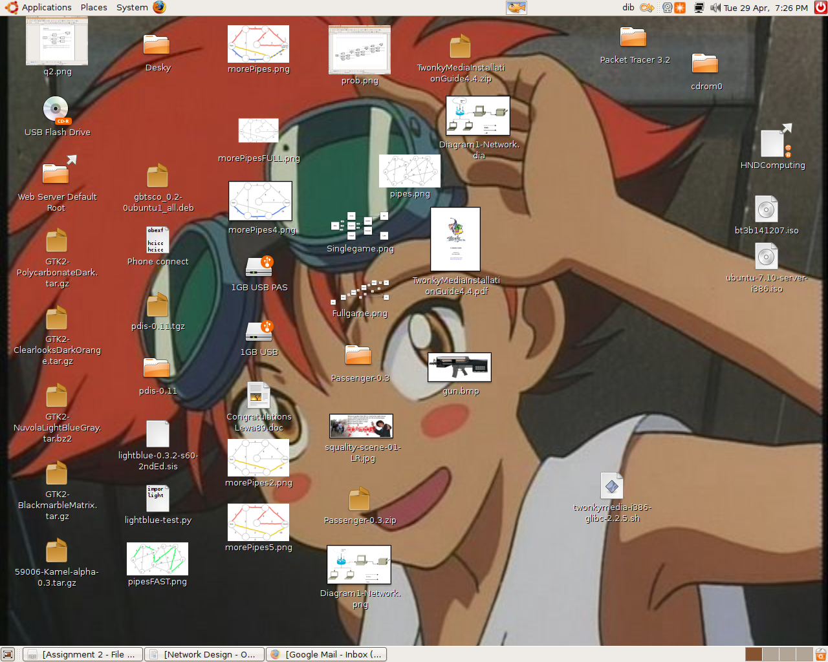Select the 1GB USB PAS drive icon

[x=259, y=266]
